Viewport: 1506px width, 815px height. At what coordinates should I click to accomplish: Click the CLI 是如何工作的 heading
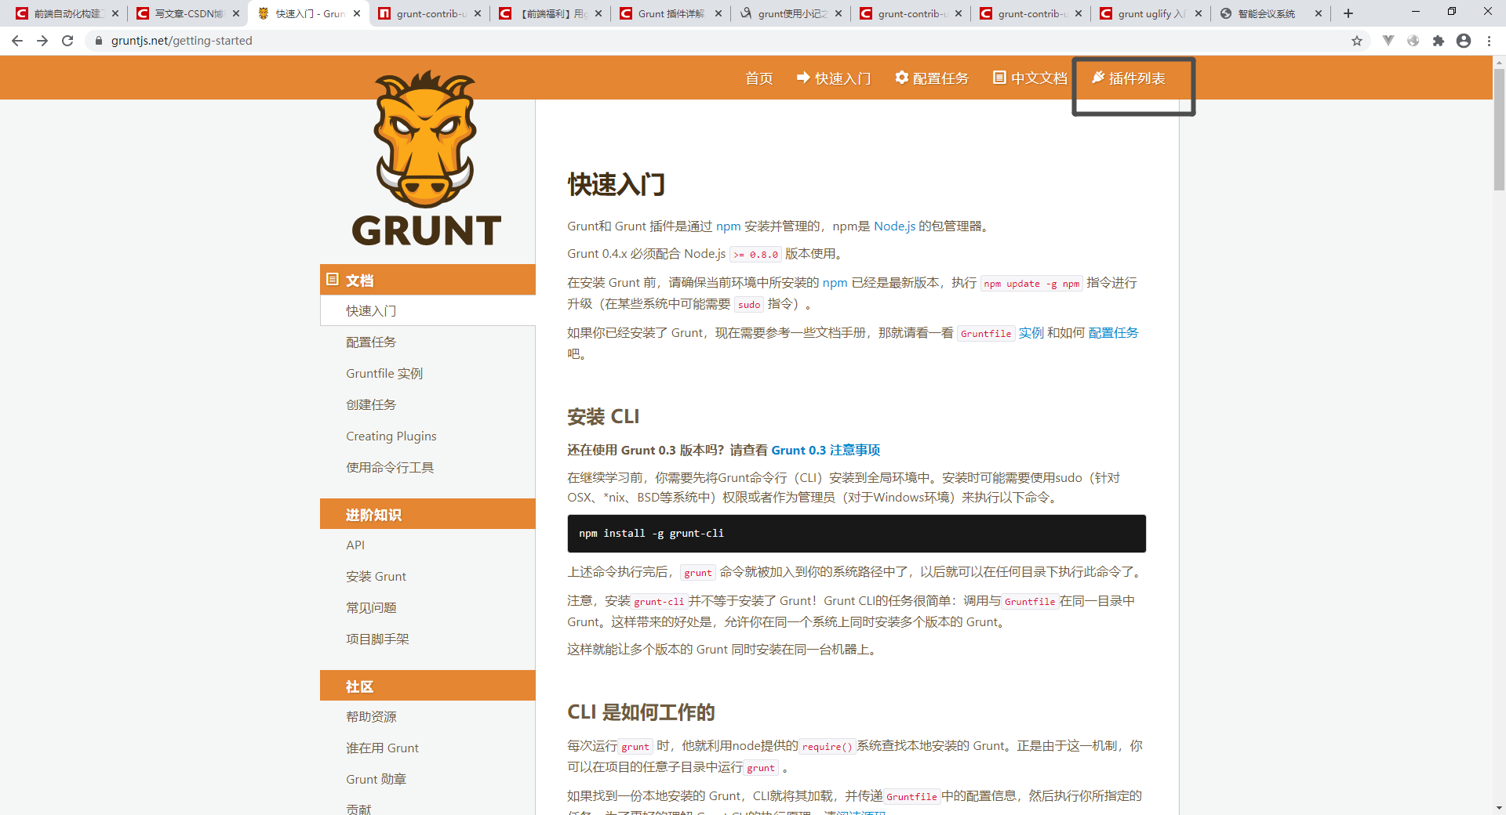click(x=641, y=712)
